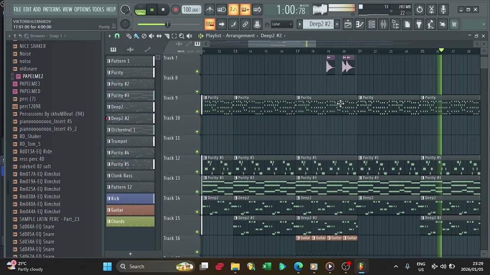Open pattern selector arrow beside Deep2 #2

pyautogui.click(x=300, y=24)
